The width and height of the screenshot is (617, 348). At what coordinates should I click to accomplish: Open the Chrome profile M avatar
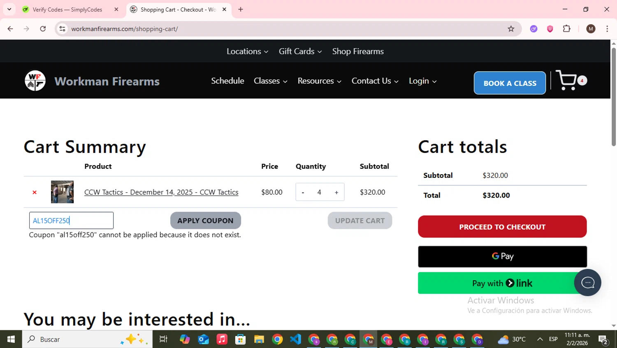pos(591,29)
